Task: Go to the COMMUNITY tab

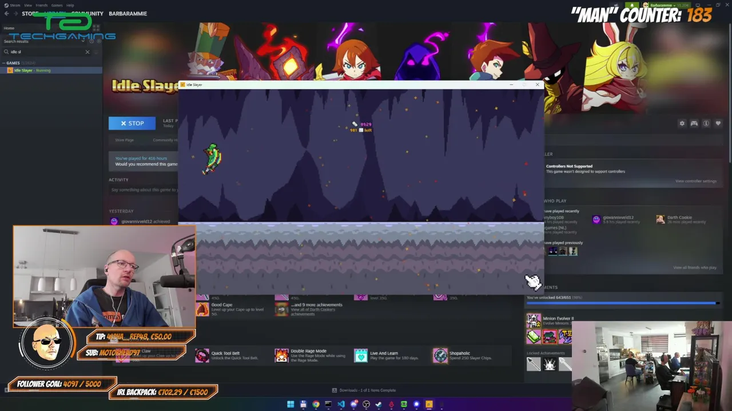Action: [x=87, y=13]
